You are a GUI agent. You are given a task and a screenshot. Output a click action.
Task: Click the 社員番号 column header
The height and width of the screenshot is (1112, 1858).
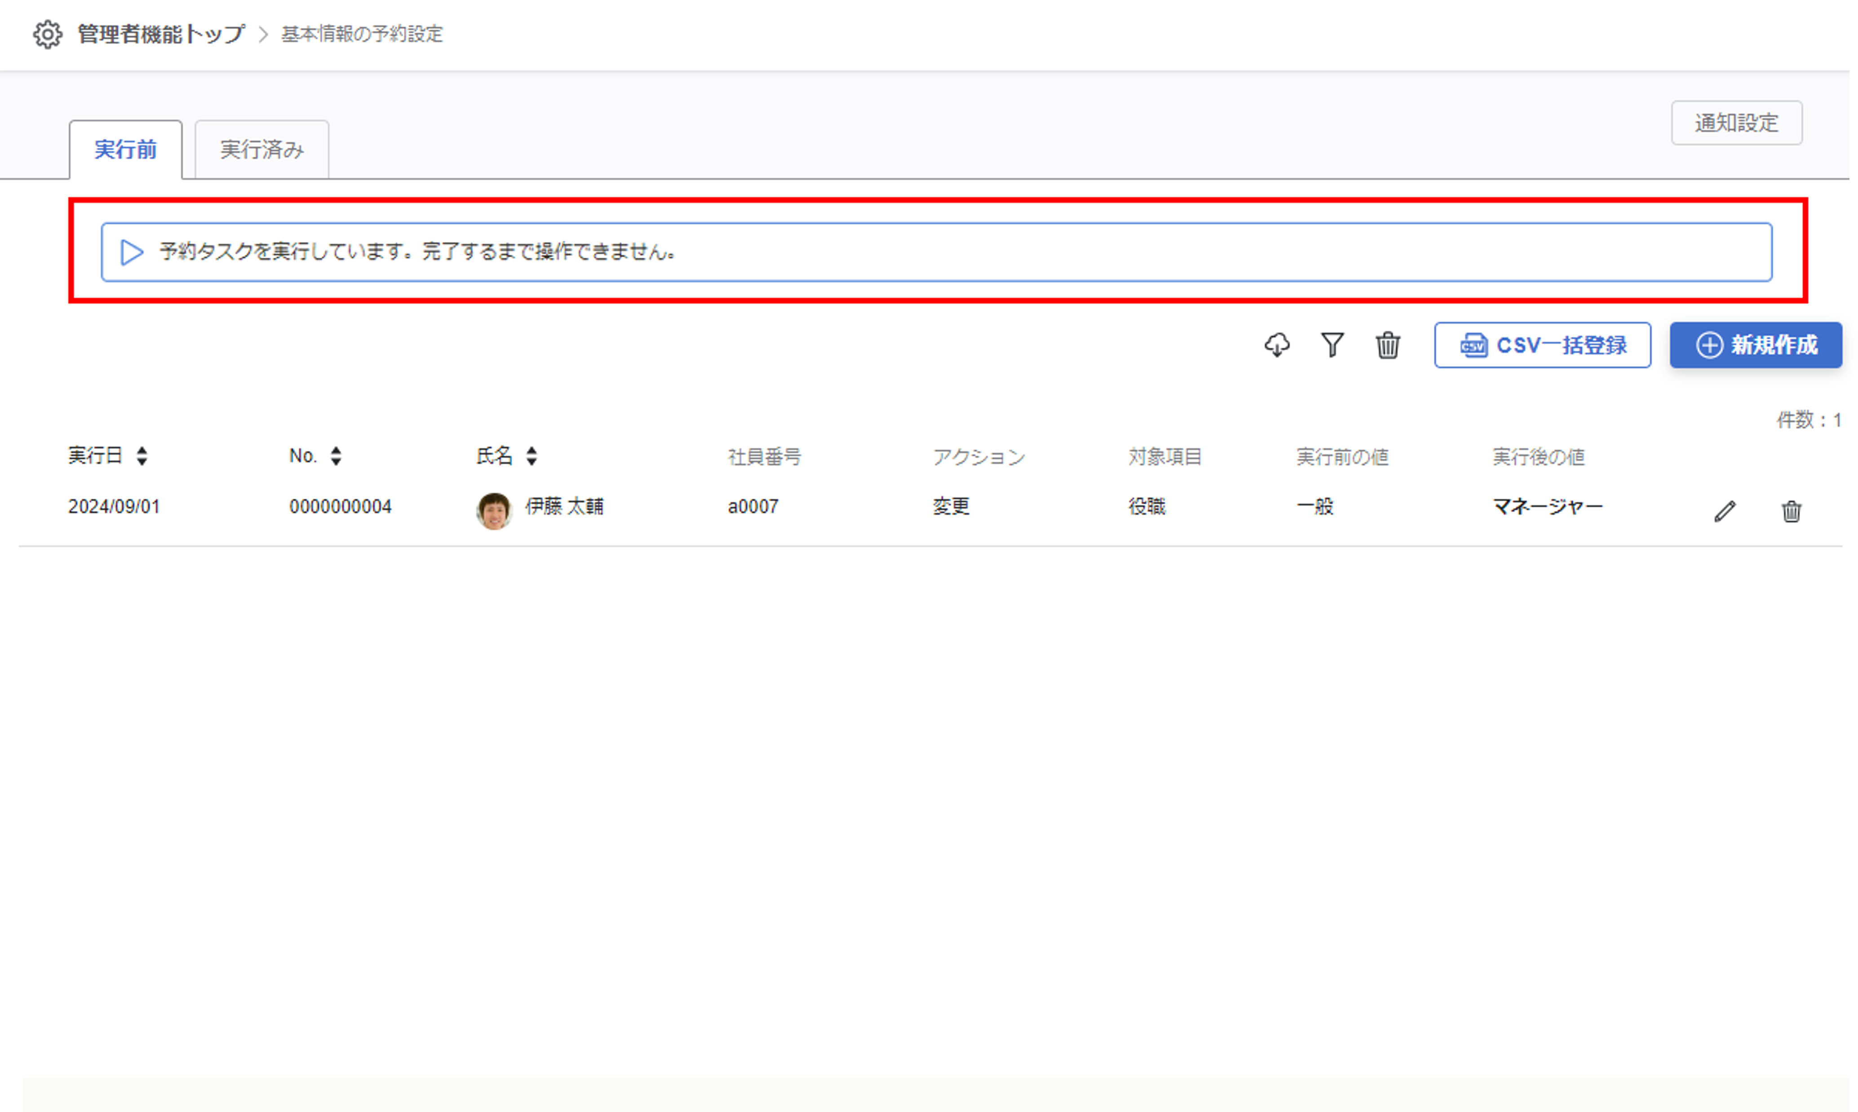(x=765, y=457)
